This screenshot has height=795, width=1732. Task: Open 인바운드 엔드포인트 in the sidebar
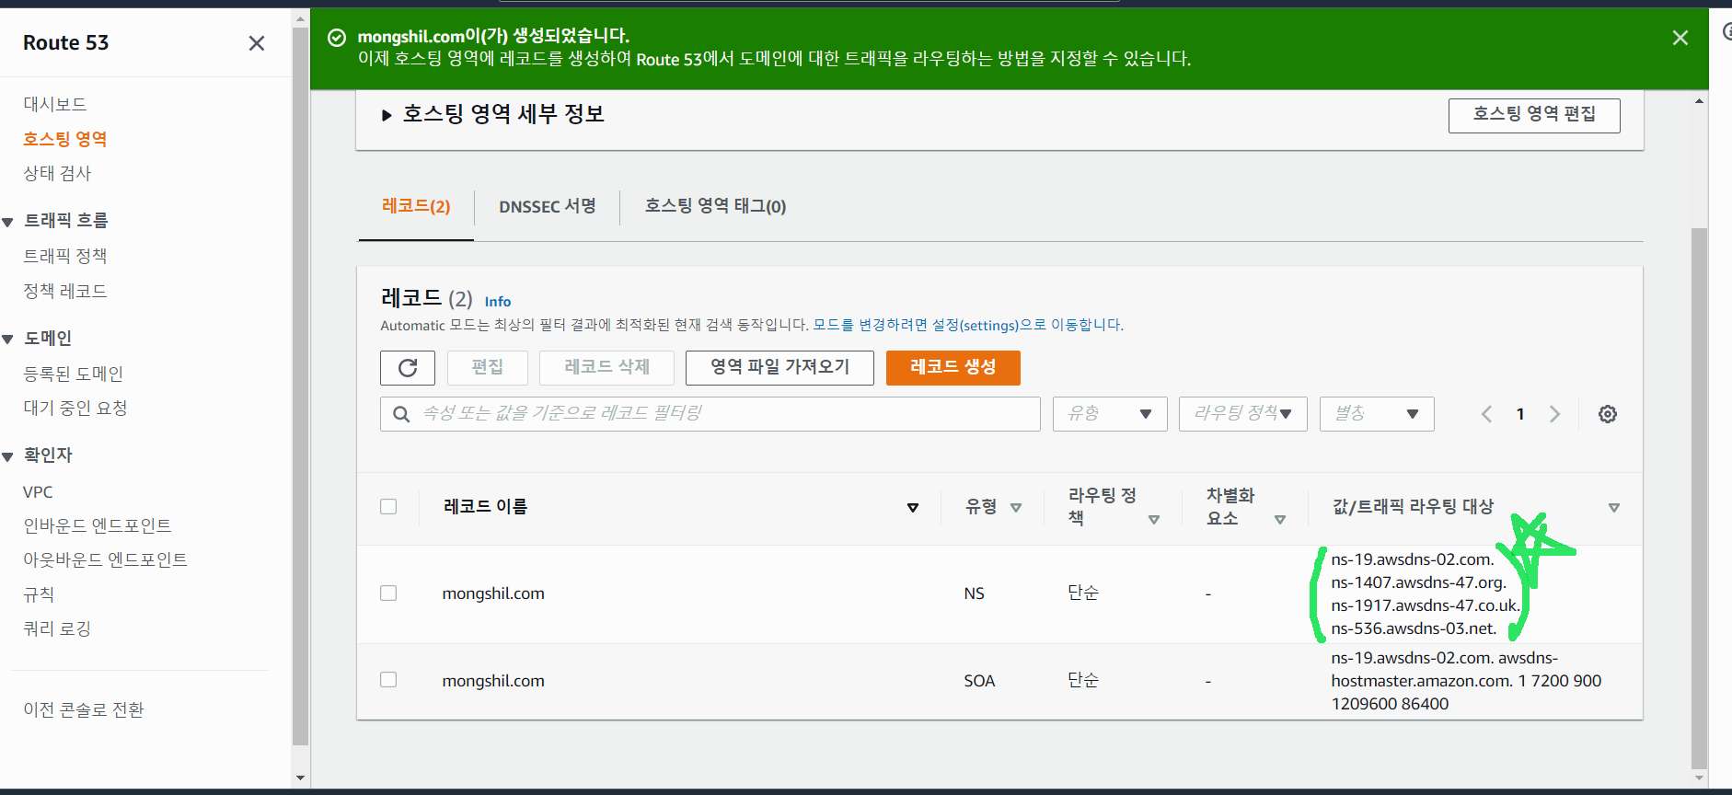[98, 525]
